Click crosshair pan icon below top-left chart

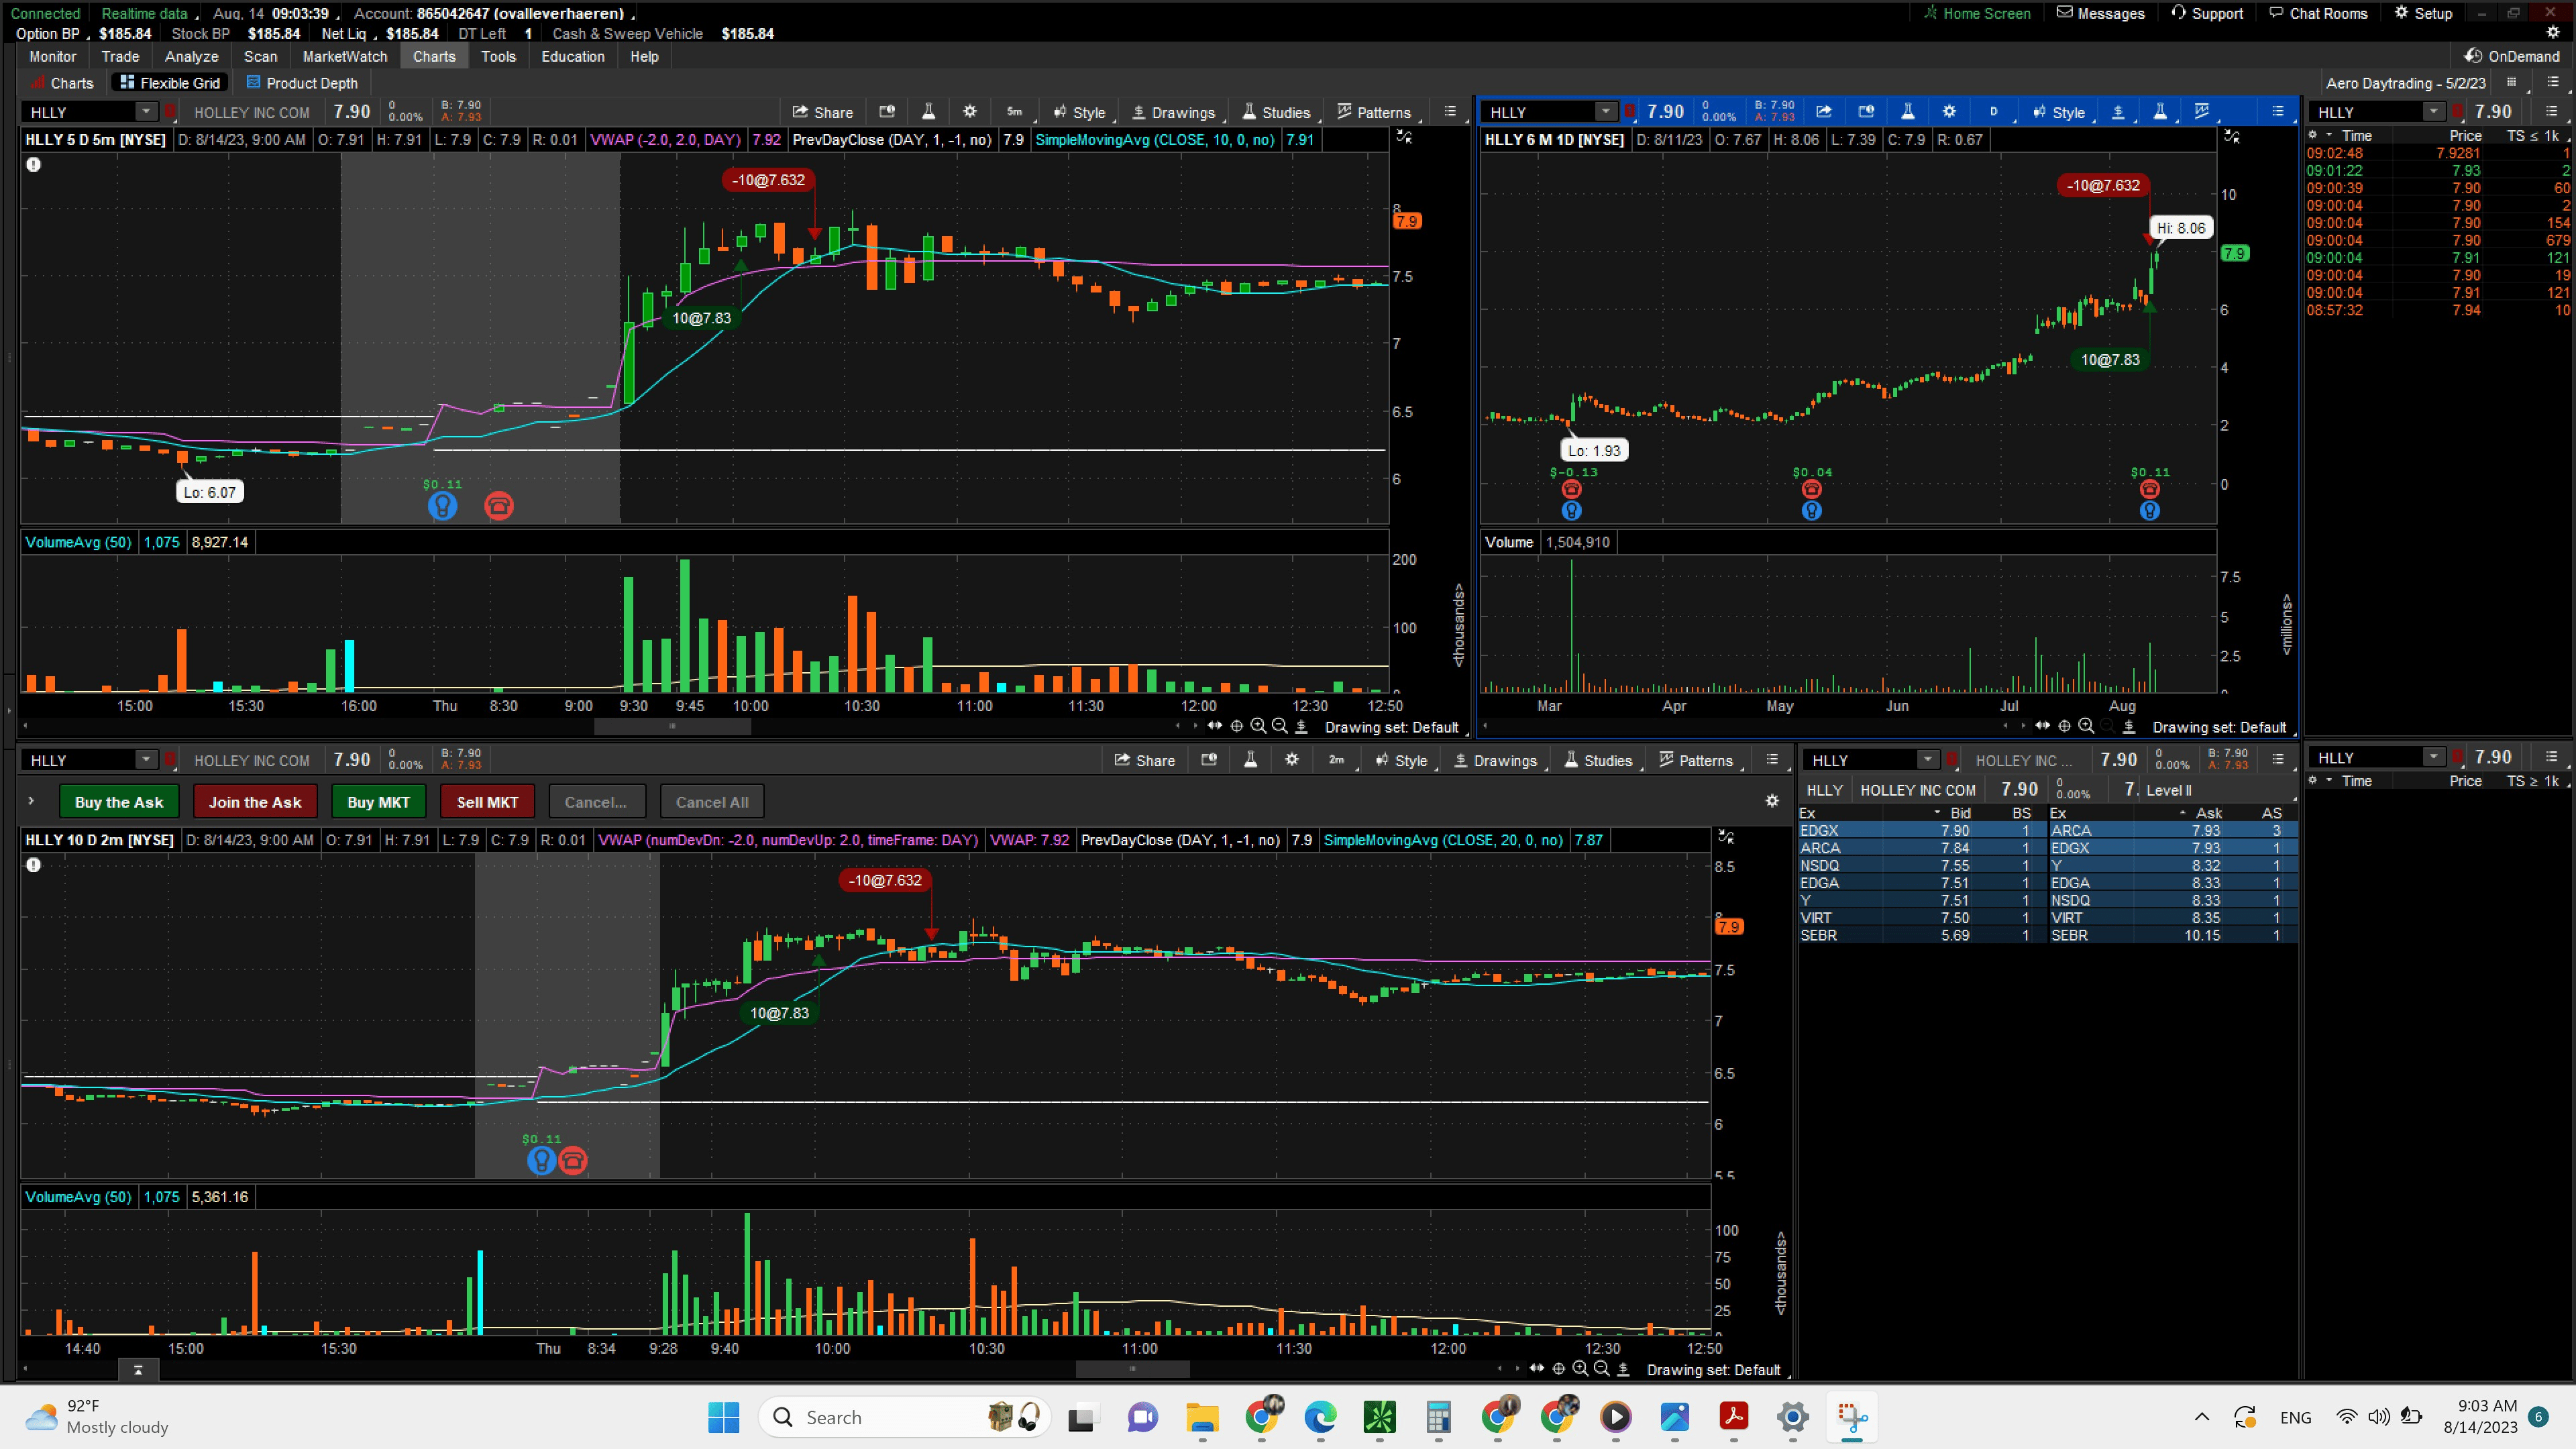pos(1237,726)
